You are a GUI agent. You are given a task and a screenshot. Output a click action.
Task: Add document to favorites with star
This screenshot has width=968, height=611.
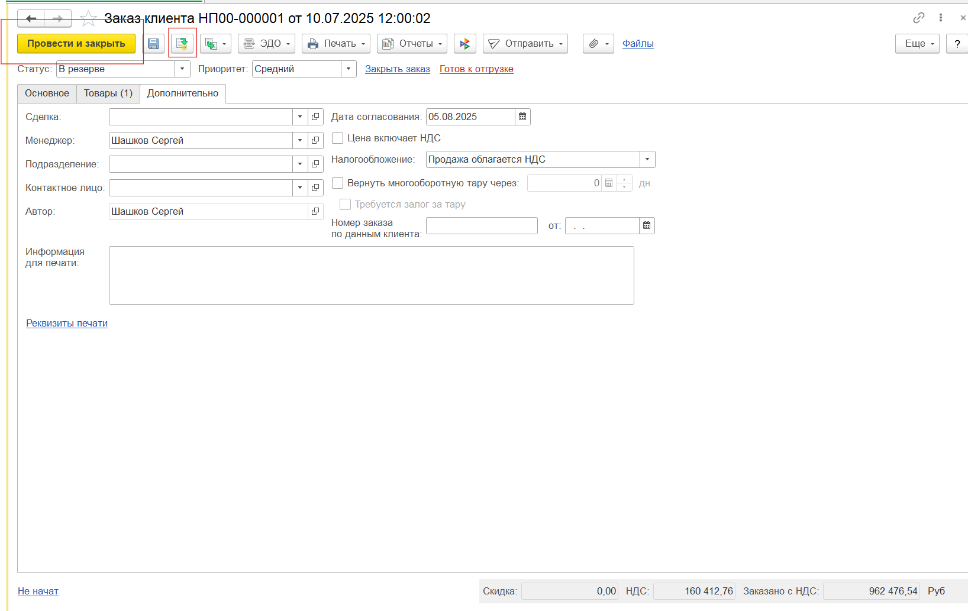(89, 18)
